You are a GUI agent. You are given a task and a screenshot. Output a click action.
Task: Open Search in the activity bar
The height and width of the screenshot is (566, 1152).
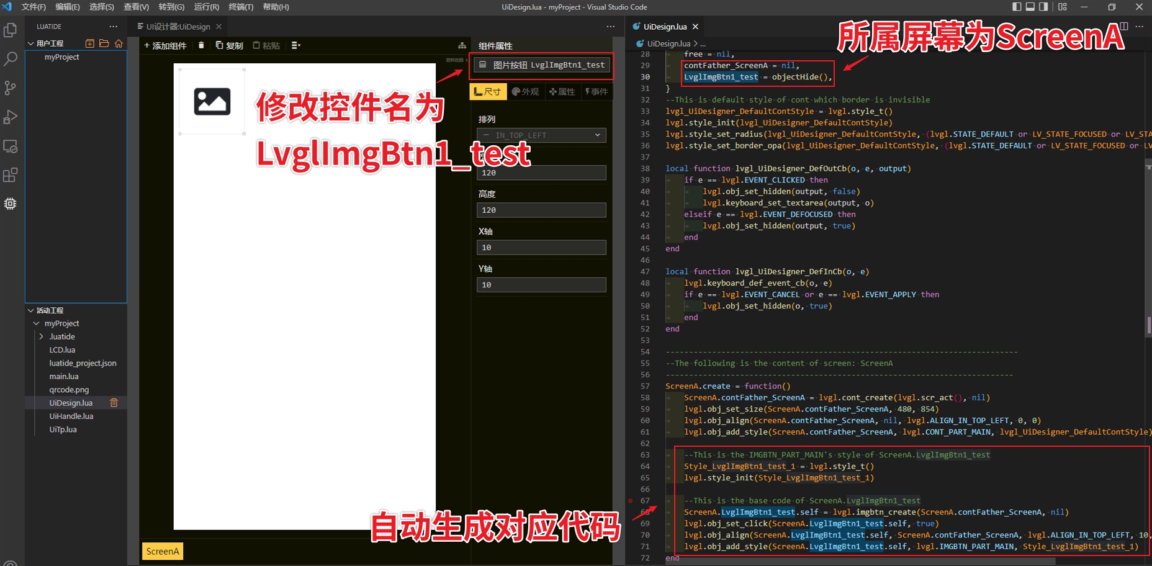tap(10, 58)
